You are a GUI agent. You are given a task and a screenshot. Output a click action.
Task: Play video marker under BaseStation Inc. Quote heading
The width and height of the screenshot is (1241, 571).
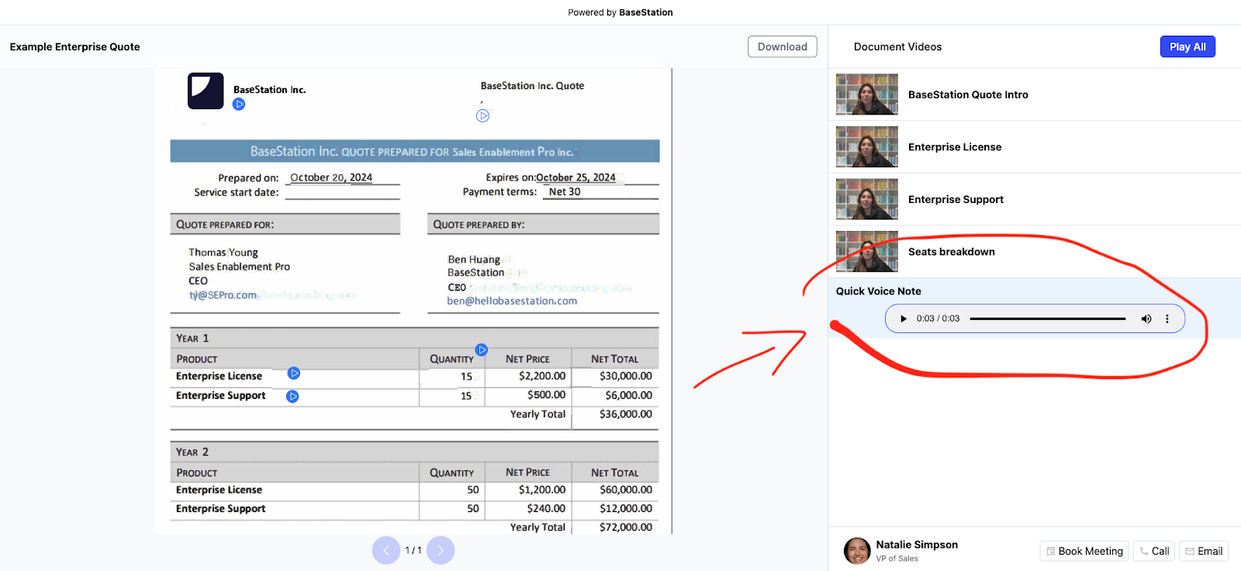[x=483, y=115]
